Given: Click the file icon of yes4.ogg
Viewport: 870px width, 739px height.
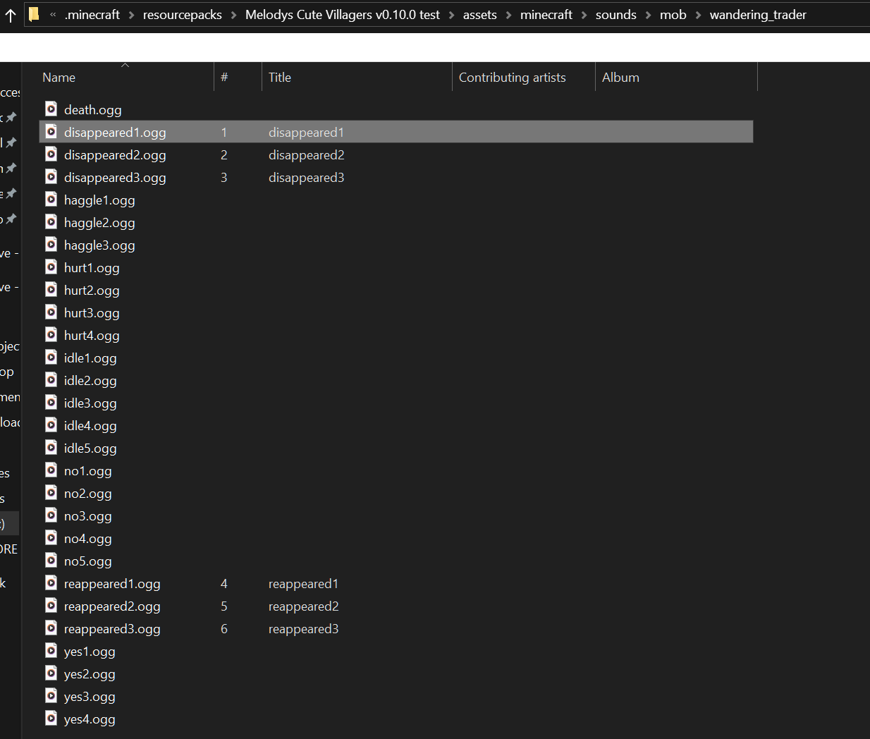Looking at the screenshot, I should point(51,718).
